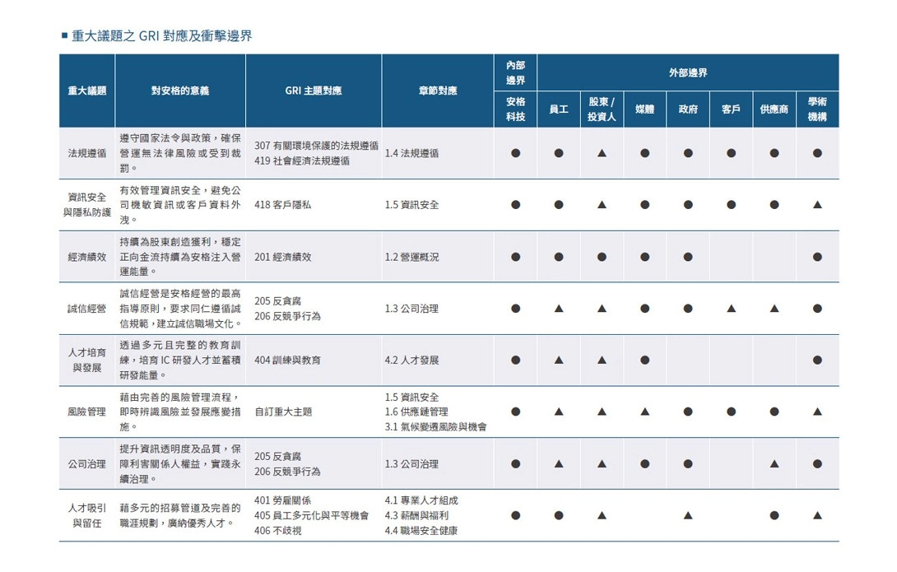Switch to the 內部邊界 column header
897x572 pixels.
pyautogui.click(x=517, y=70)
